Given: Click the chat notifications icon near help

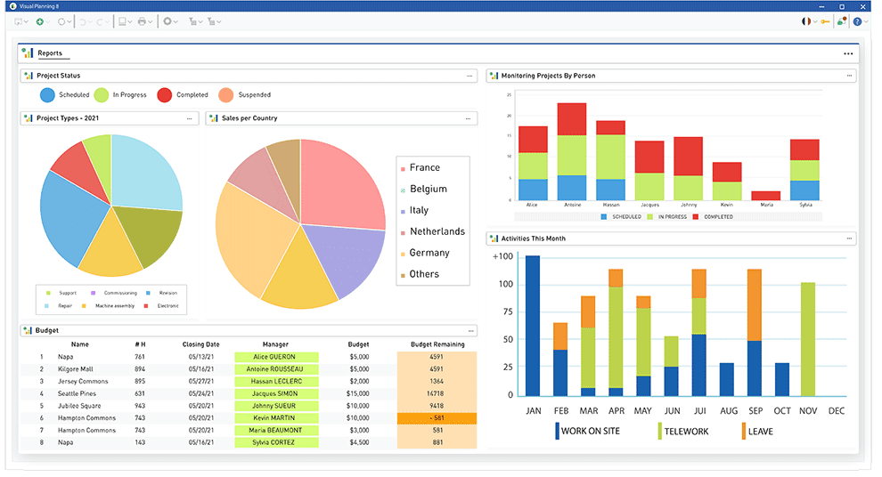Looking at the screenshot, I should click(842, 21).
